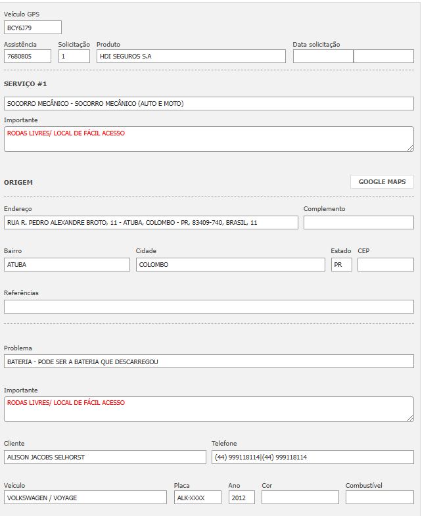Click the Cidade field showing COLOMBO
This screenshot has width=439, height=516.
click(x=230, y=265)
